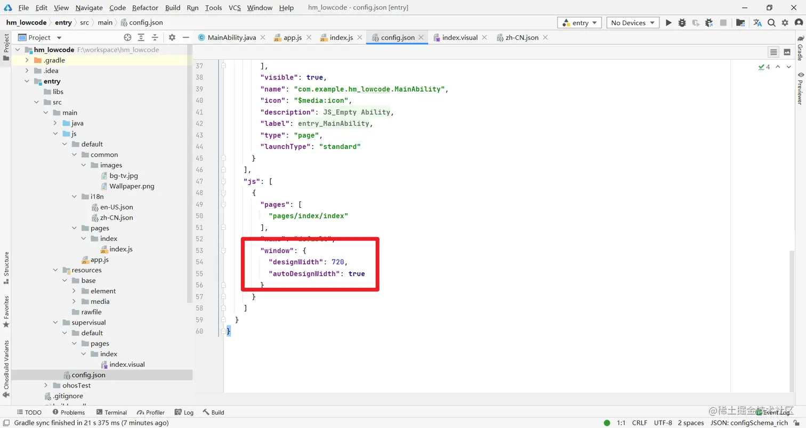Screen dimensions: 806x428
Task: Close the index.js editor tab
Action: click(x=359, y=37)
